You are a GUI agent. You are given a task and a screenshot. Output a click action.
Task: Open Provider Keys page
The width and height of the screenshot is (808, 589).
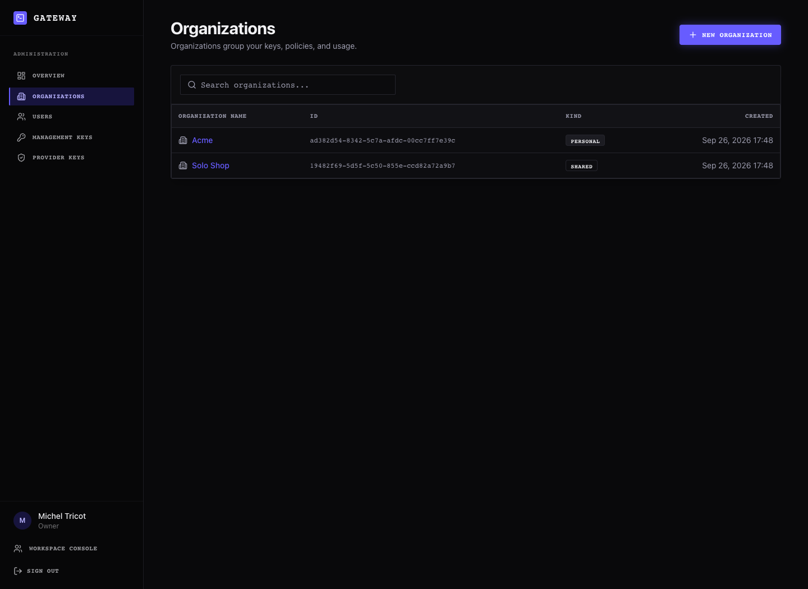(72, 158)
